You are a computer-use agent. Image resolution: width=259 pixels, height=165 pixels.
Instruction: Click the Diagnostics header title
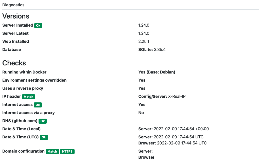click(13, 5)
